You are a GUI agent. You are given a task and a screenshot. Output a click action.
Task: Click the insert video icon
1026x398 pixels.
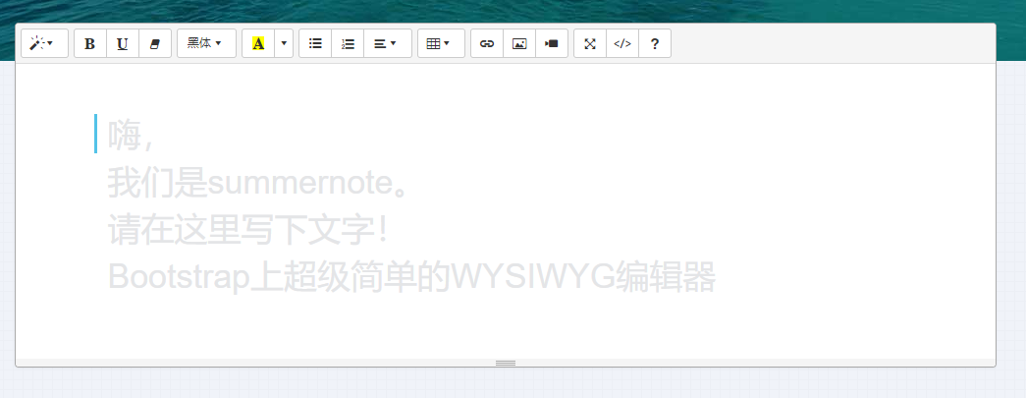click(x=552, y=43)
